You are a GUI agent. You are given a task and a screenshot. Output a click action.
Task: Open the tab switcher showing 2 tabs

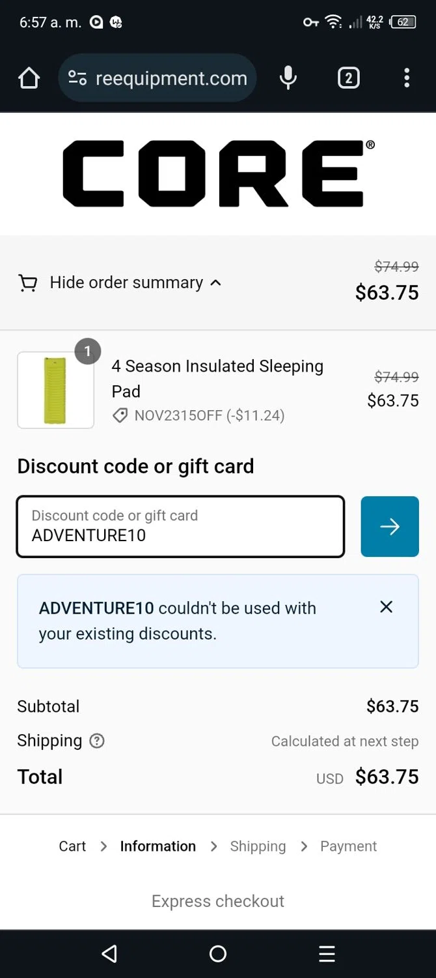(348, 78)
